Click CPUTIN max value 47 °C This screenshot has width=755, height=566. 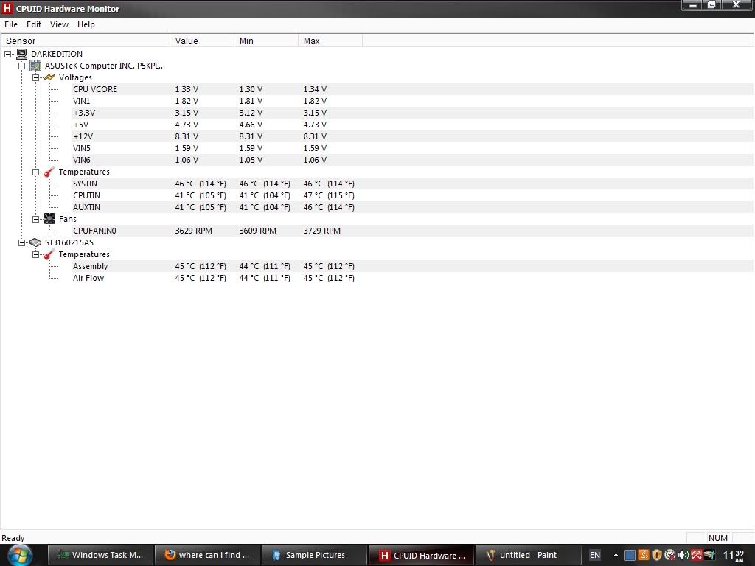coord(329,195)
